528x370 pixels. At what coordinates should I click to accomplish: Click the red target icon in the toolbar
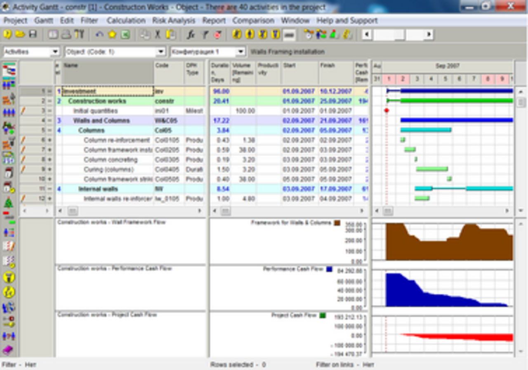[217, 35]
